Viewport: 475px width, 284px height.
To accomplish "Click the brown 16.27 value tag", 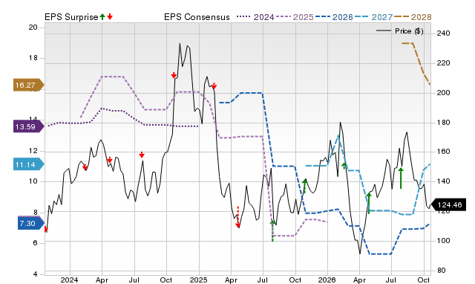I will pyautogui.click(x=28, y=85).
